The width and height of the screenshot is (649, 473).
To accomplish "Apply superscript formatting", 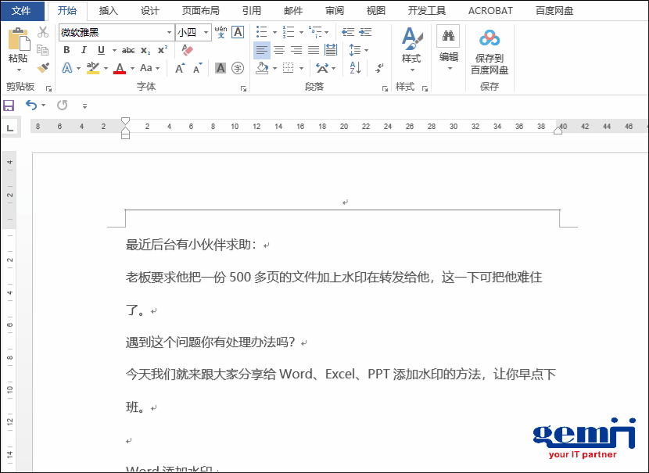I will tap(163, 50).
